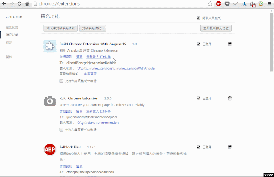Remove Adblock Plus using trash icon
This screenshot has height=177, width=274.
[230, 147]
